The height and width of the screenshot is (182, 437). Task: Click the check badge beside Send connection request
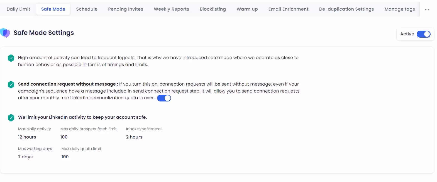11,84
